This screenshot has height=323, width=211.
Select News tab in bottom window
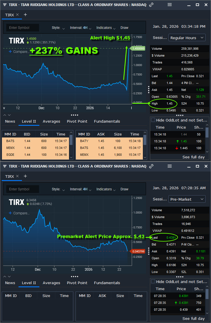[x=10, y=283]
